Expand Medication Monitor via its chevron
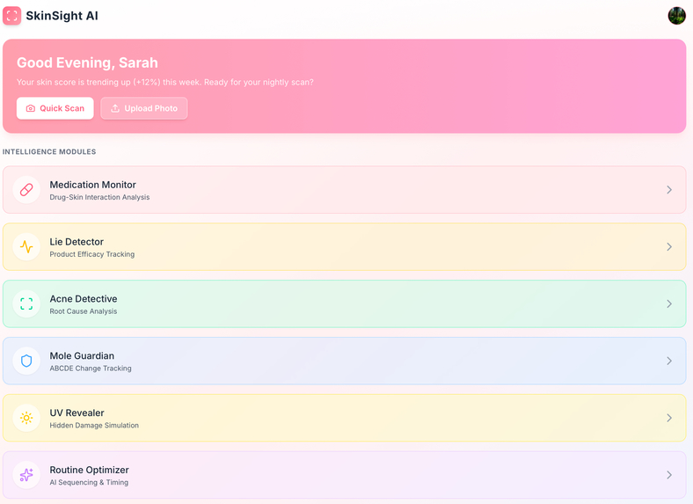This screenshot has height=504, width=693. [x=669, y=190]
